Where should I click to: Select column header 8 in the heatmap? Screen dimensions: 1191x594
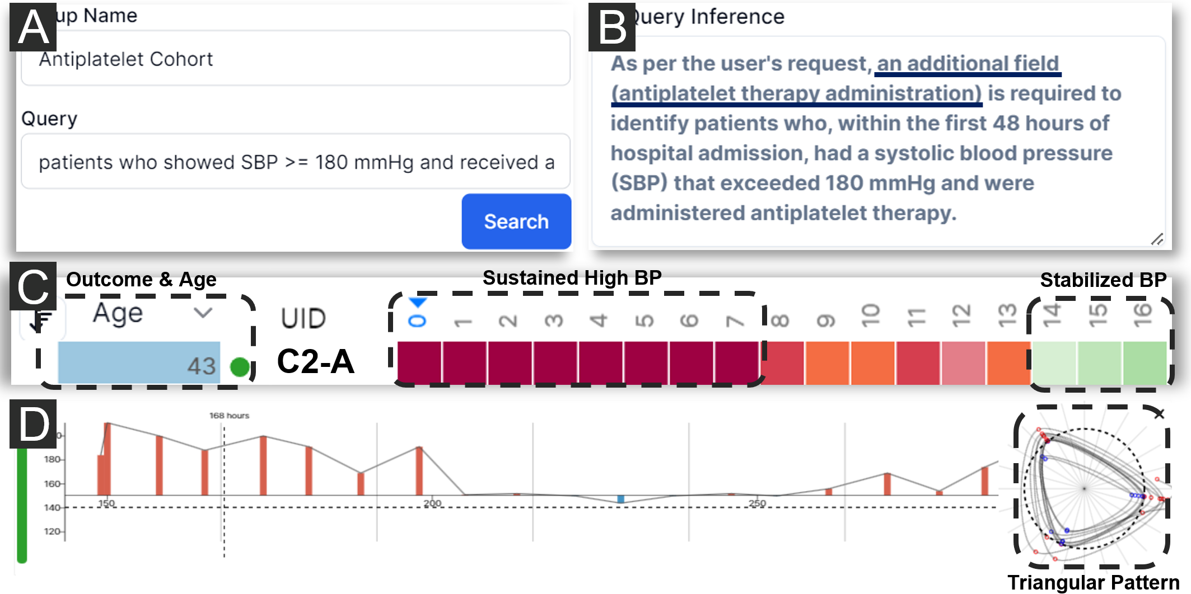click(x=781, y=320)
